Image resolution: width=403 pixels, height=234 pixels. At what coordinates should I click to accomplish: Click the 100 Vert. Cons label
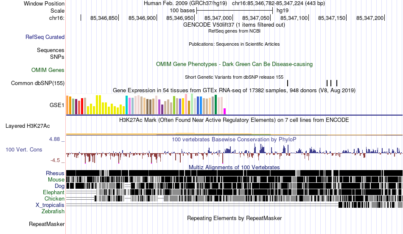pos(24,149)
